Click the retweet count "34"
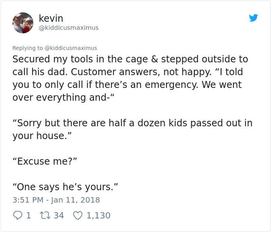 point(59,215)
